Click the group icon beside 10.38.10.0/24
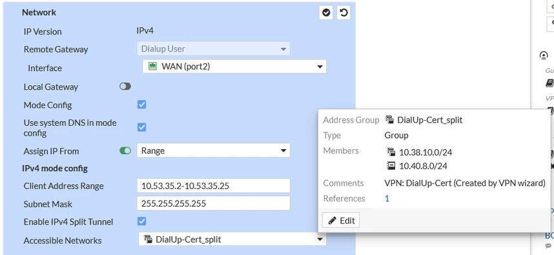Image resolution: width=554 pixels, height=255 pixels. point(391,152)
